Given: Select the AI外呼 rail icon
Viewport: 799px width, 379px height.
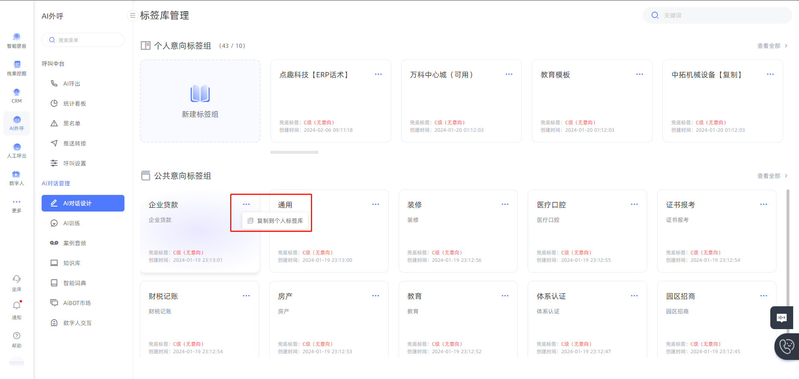Looking at the screenshot, I should pyautogui.click(x=17, y=123).
